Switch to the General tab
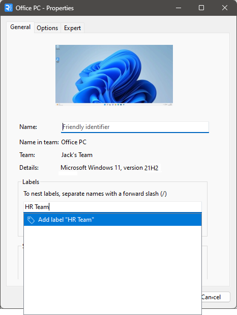 coord(20,27)
